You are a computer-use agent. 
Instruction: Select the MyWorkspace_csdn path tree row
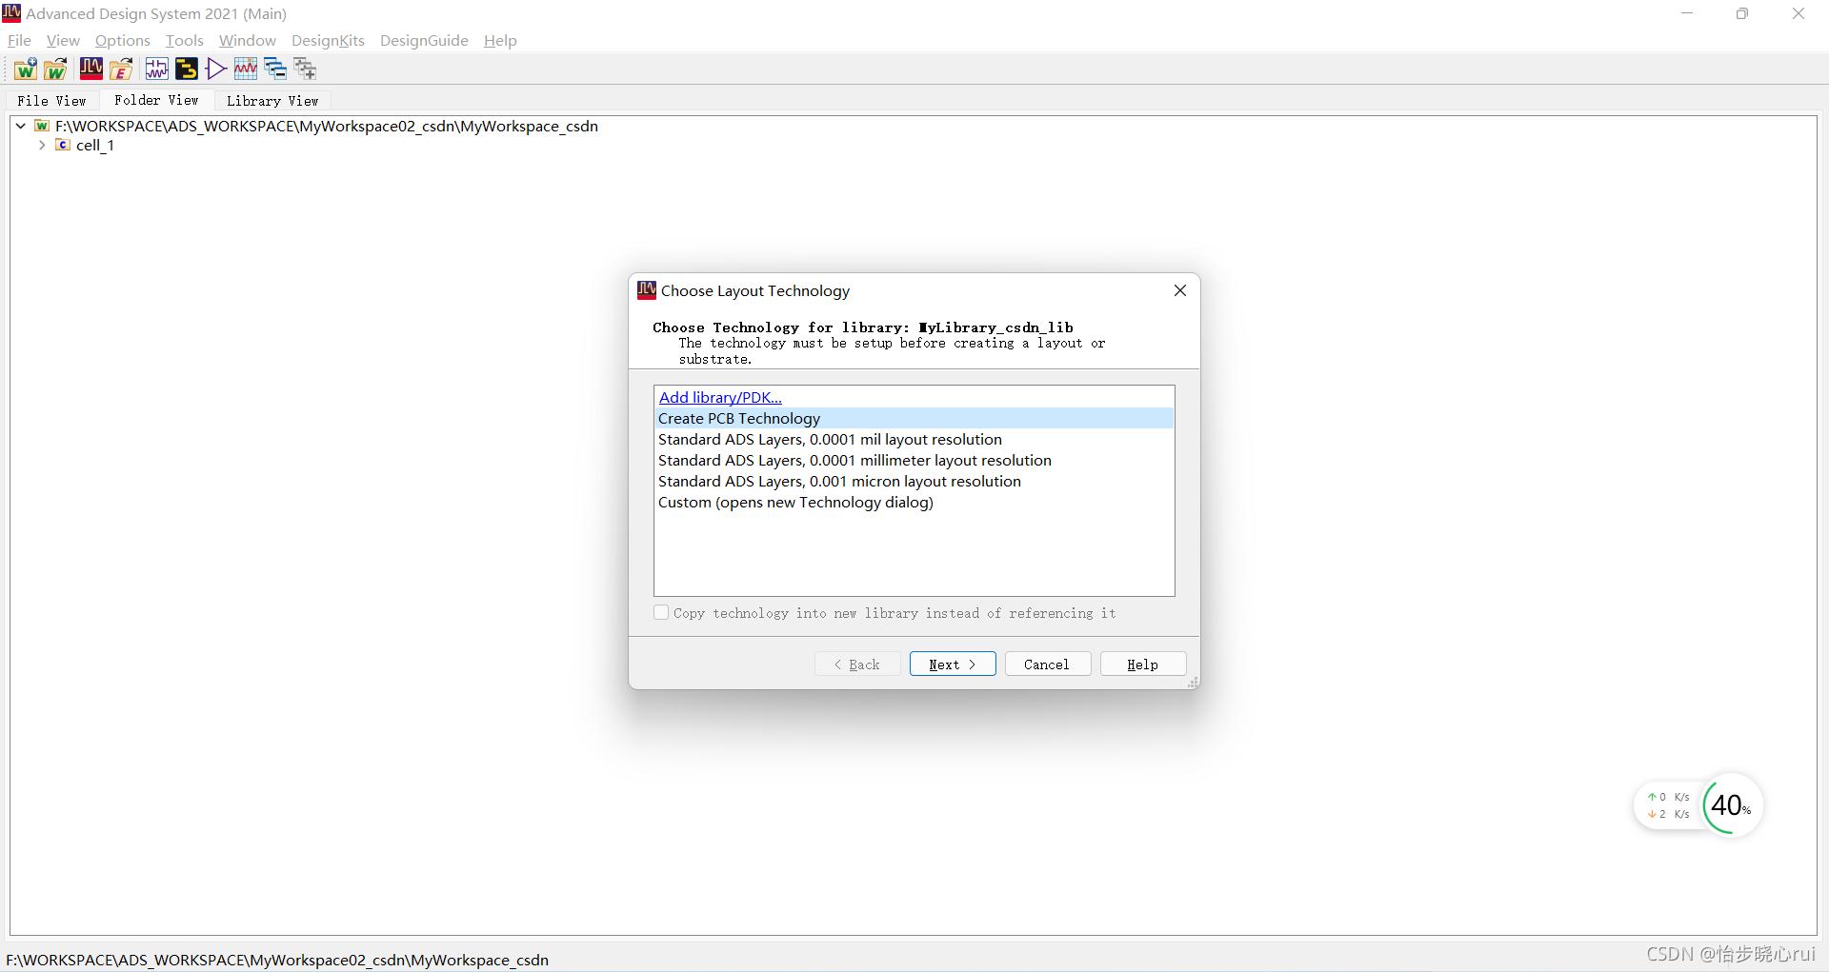coord(327,126)
